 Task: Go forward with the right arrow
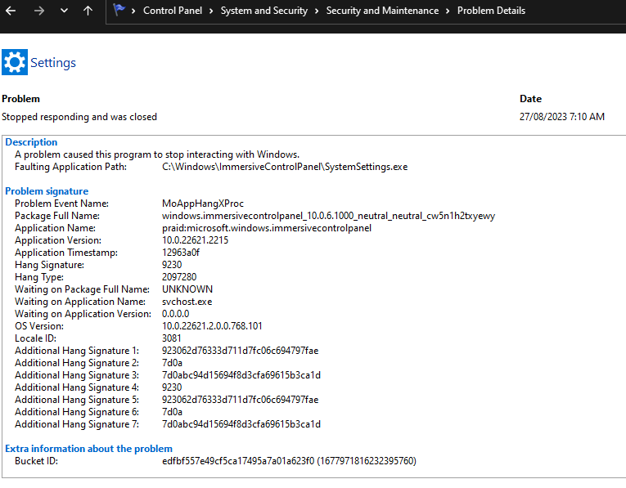39,11
